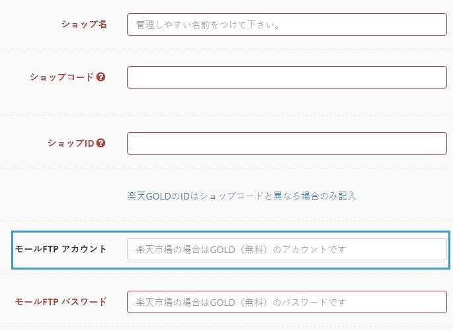Select the ショップID input field
Image resolution: width=453 pixels, height=331 pixels.
coord(287,143)
